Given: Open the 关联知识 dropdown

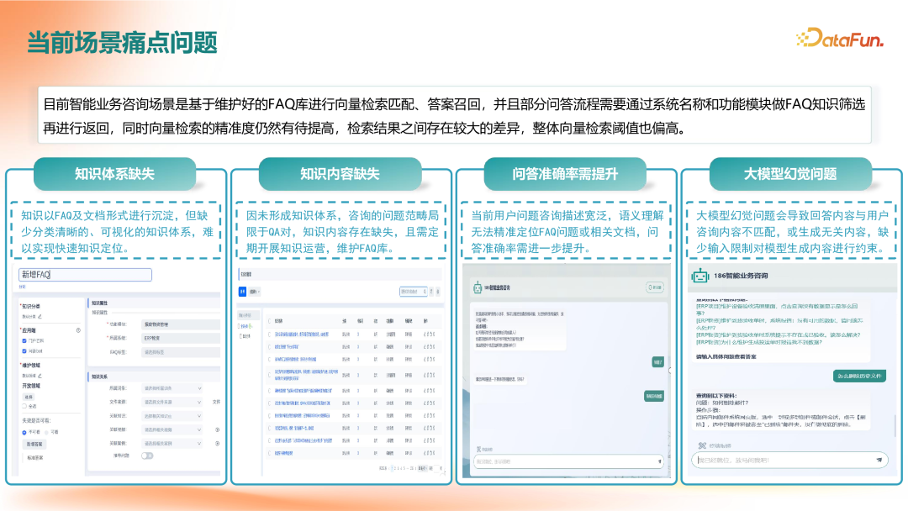Looking at the screenshot, I should 172,416.
